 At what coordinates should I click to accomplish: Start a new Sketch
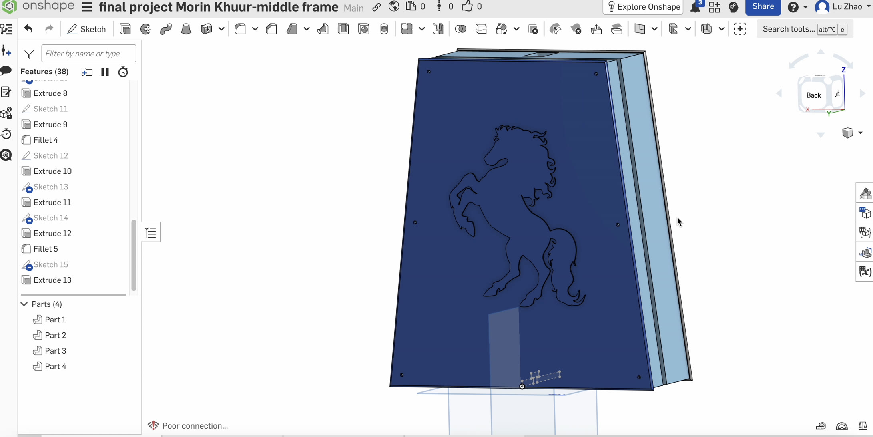[86, 29]
